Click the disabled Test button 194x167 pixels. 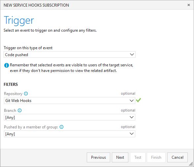[x=138, y=157]
